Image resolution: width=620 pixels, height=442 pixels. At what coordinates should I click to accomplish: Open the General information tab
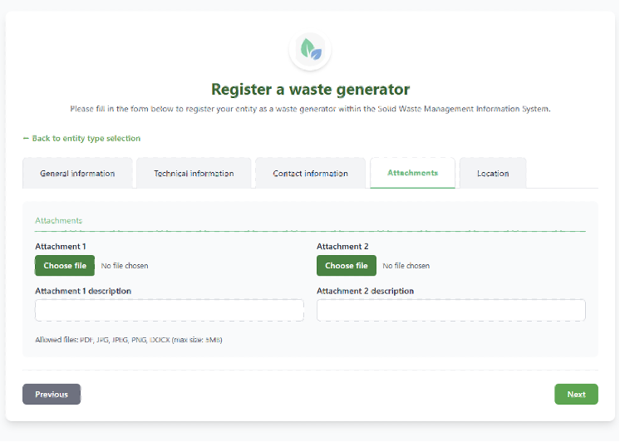click(77, 173)
